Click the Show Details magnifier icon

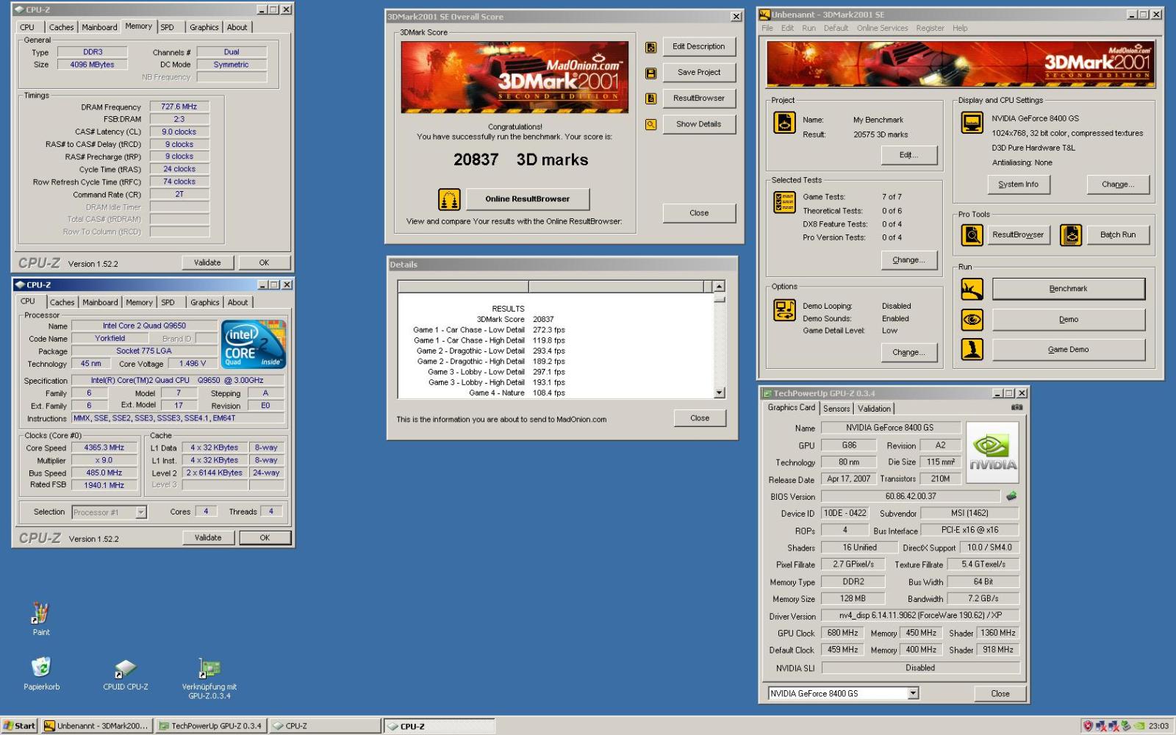click(650, 125)
